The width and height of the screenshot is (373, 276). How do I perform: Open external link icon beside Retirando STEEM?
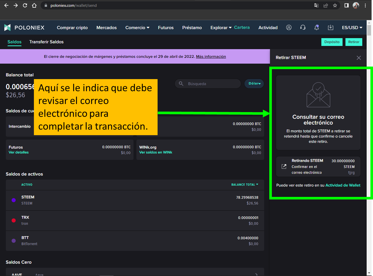[284, 166]
